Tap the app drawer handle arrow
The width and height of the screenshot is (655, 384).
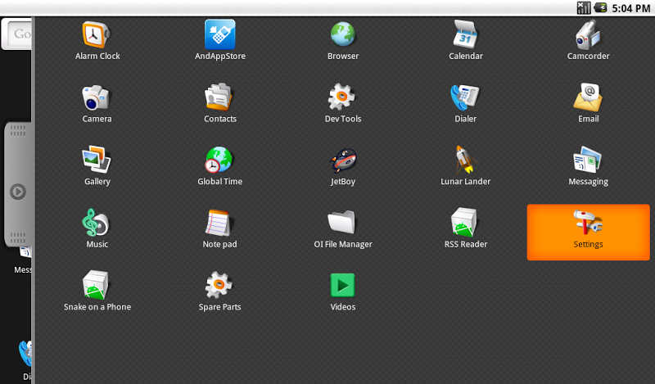coord(17,192)
